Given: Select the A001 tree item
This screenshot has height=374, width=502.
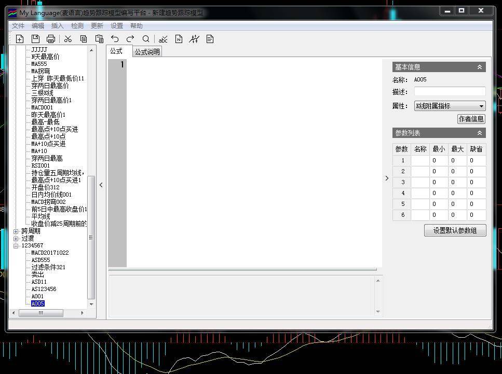Looking at the screenshot, I should (x=37, y=296).
